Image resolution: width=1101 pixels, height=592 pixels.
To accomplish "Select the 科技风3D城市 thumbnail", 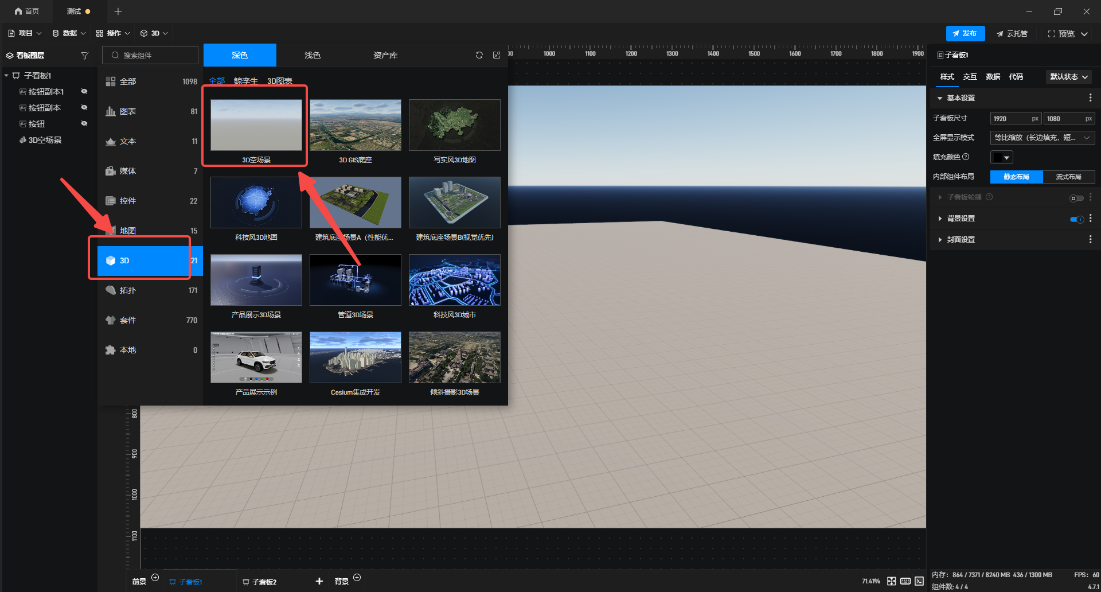I will tap(454, 281).
